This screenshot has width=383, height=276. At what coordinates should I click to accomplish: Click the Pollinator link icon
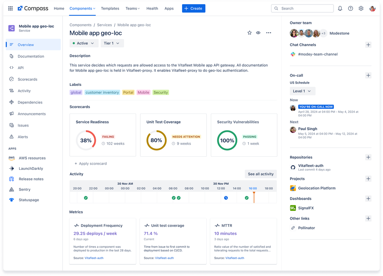coord(293,228)
